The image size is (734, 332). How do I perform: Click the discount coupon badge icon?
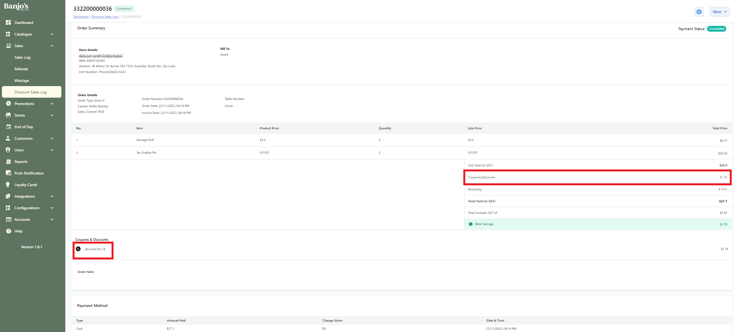[78, 249]
